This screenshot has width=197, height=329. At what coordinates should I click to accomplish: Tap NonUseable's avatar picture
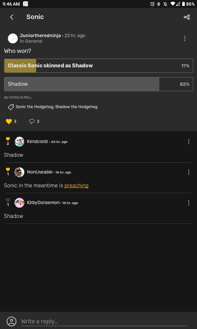(x=19, y=172)
